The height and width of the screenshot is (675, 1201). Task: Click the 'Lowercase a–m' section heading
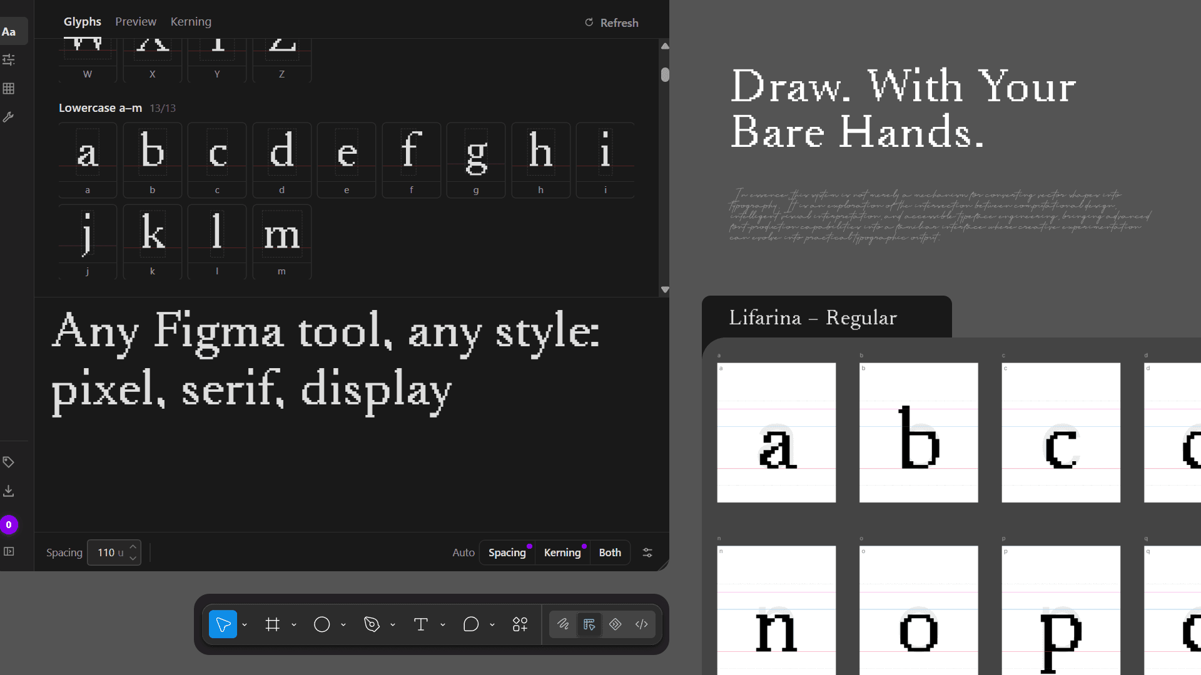[100, 108]
